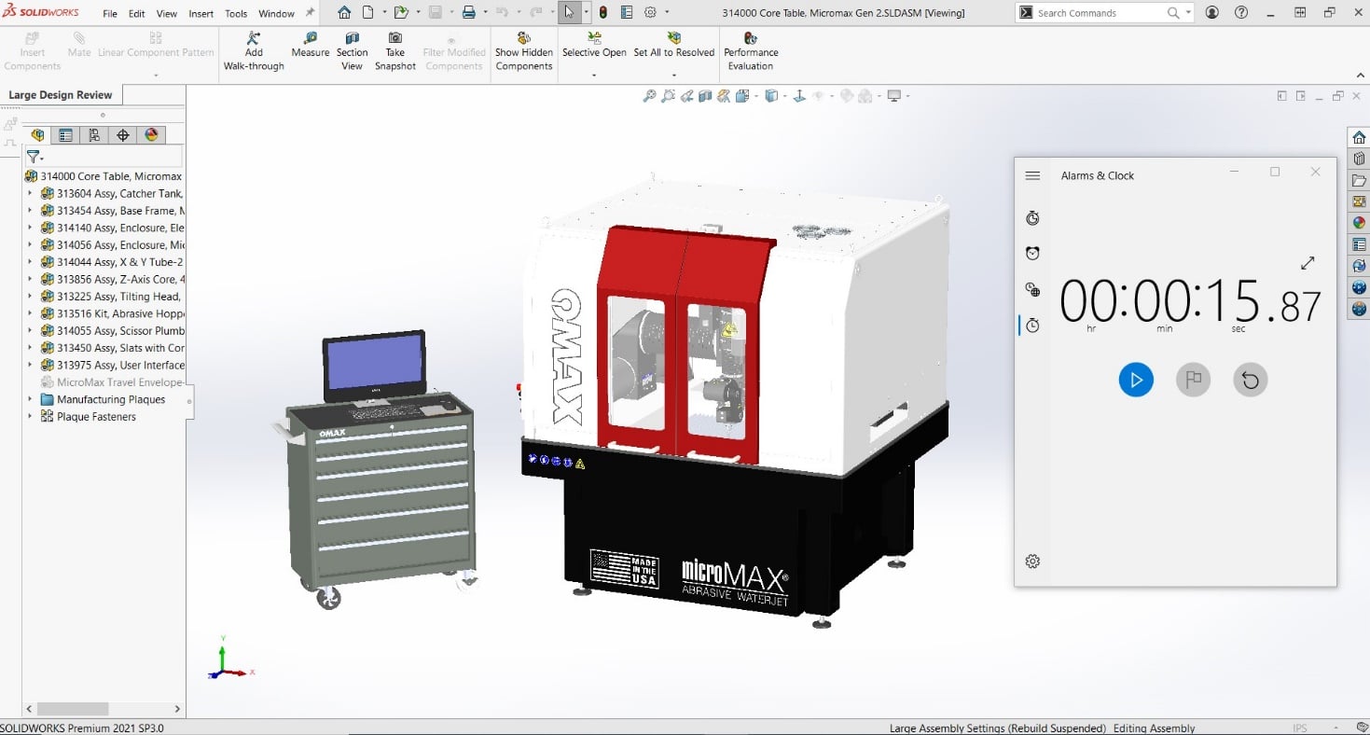Expand 313225 Assy, Tilting Head node
This screenshot has height=735, width=1370.
tap(30, 297)
